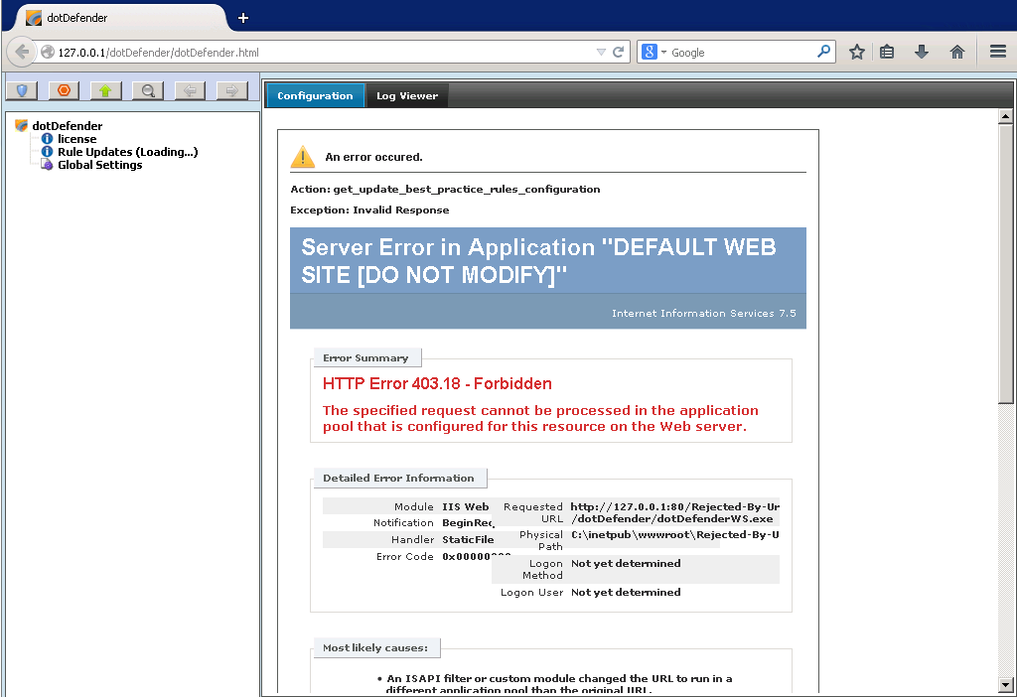Open the Global Settings tree node

point(100,165)
